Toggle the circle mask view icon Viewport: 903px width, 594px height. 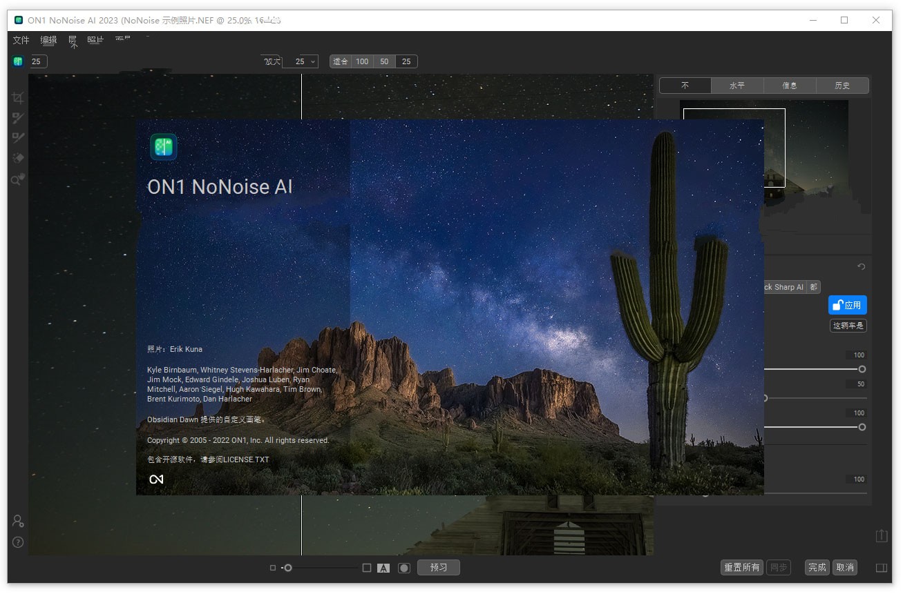[x=404, y=568]
